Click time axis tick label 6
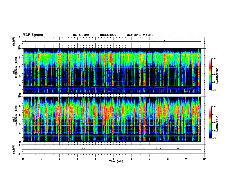 pyautogui.click(x=132, y=159)
